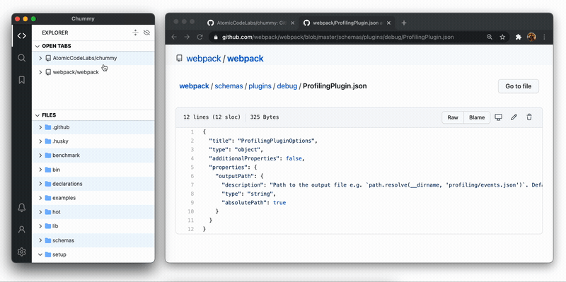This screenshot has height=282, width=566.
Task: Expand the AtomicCodeLabs/chummy tree item
Action: pos(40,58)
